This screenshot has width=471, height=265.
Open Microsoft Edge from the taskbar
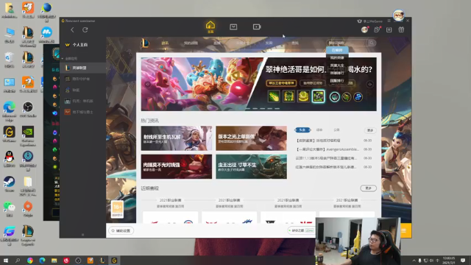click(42, 261)
